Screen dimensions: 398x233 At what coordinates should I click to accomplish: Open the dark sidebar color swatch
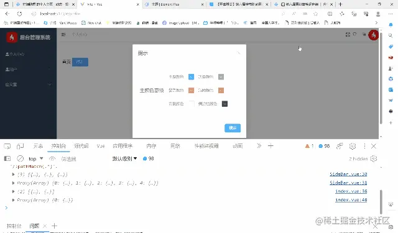[x=224, y=104]
